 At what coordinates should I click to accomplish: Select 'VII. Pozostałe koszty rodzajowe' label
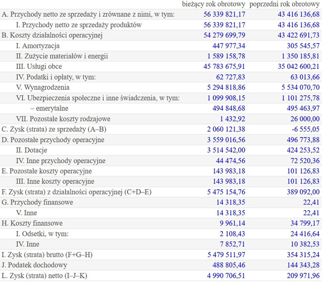[63, 119]
